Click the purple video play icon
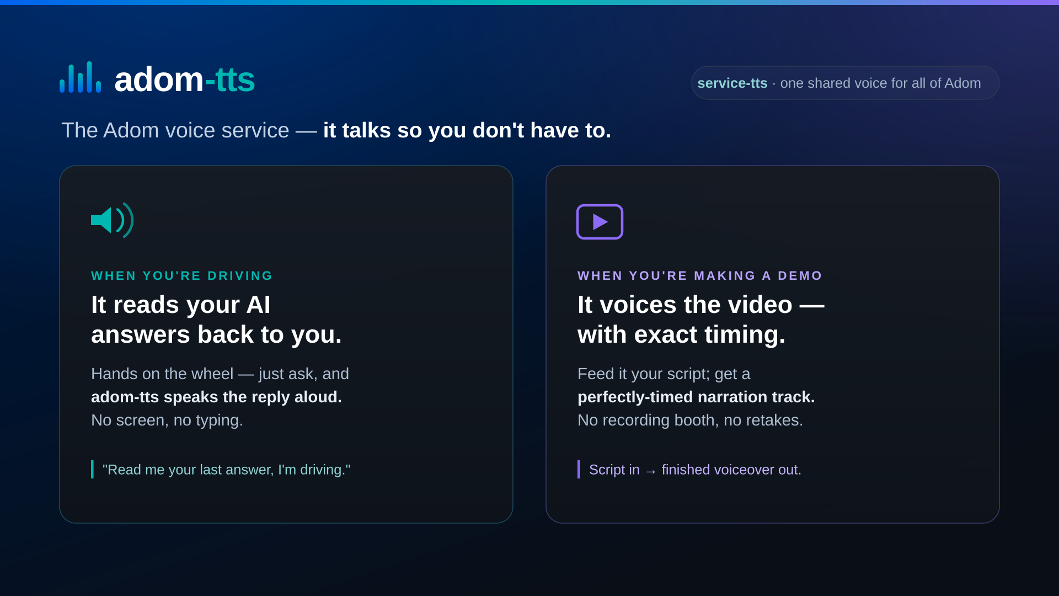The width and height of the screenshot is (1059, 596). tap(600, 222)
